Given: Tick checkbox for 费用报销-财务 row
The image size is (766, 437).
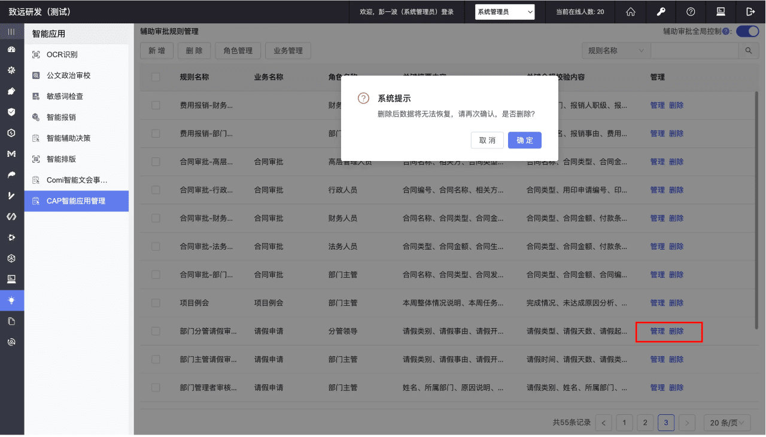Looking at the screenshot, I should [x=156, y=105].
